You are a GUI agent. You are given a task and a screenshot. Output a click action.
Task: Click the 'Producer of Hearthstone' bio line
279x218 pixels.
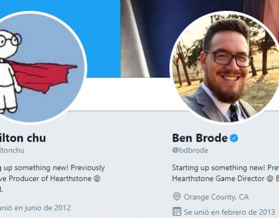(x=50, y=178)
